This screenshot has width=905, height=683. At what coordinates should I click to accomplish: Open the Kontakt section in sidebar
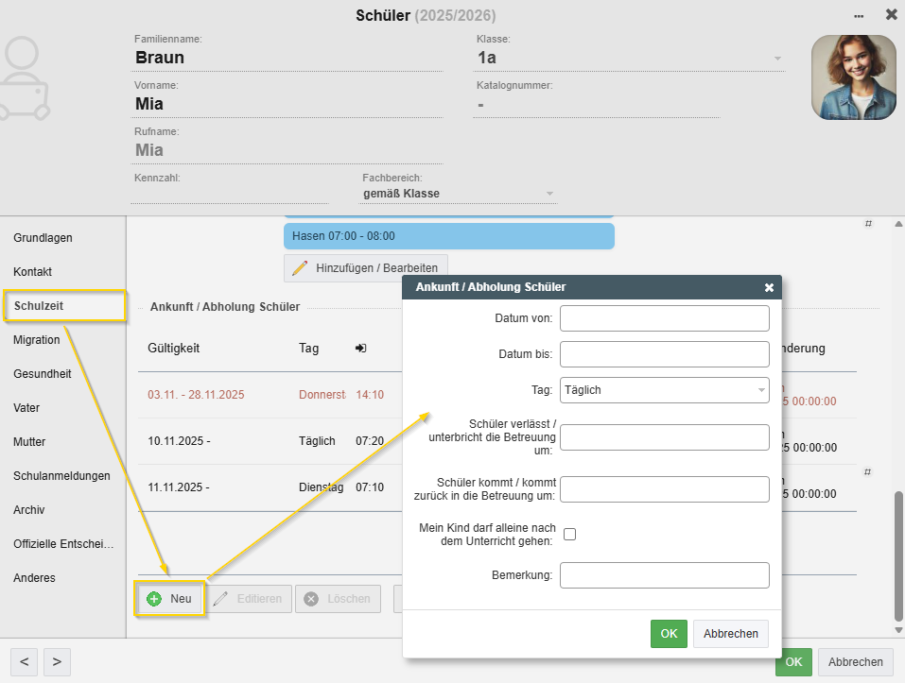[x=33, y=271]
